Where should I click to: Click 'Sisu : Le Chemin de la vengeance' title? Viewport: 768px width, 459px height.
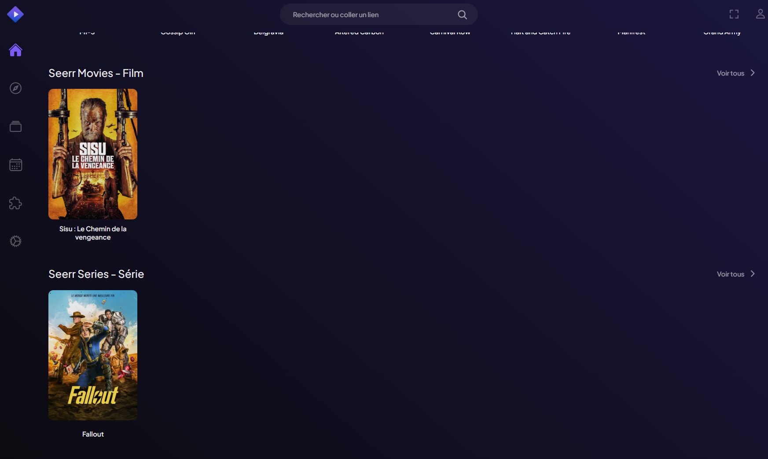point(93,233)
